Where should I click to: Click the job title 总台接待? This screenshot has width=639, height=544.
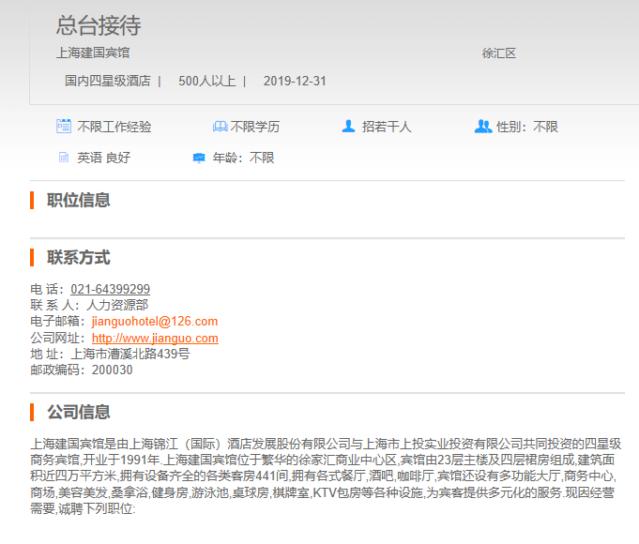click(x=99, y=25)
